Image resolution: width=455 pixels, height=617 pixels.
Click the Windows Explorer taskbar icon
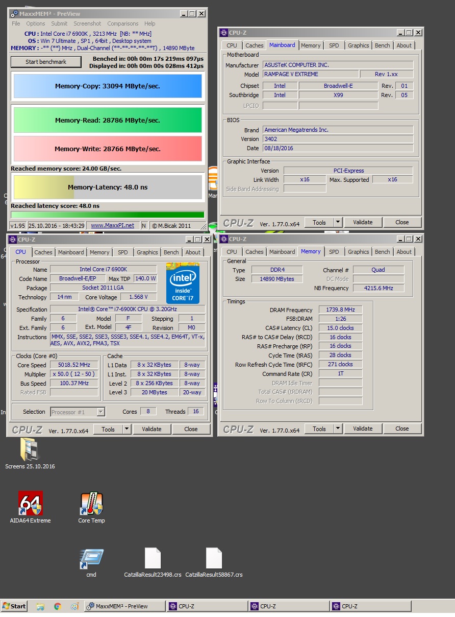pyautogui.click(x=40, y=606)
